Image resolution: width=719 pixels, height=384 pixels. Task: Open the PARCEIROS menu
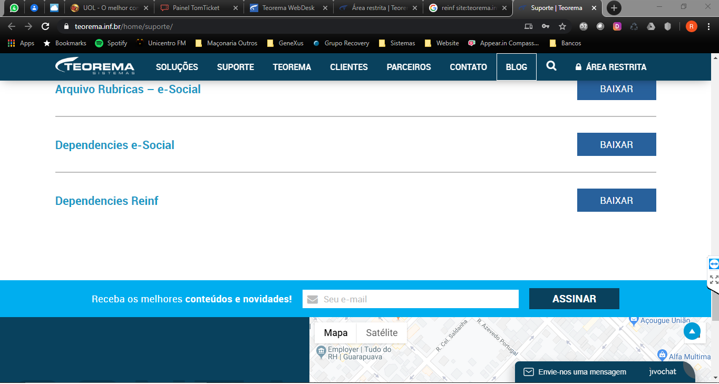pyautogui.click(x=409, y=67)
